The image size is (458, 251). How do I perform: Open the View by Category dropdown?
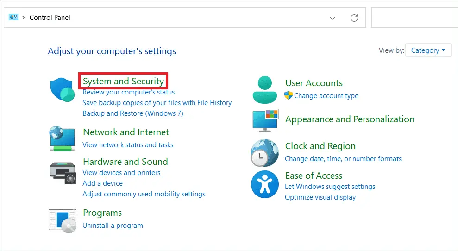tap(428, 50)
